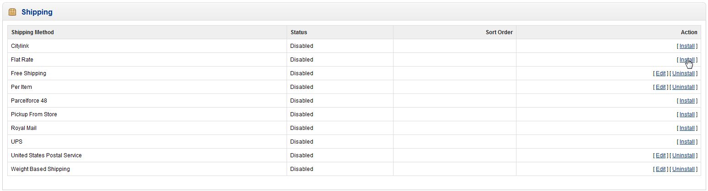Edit United States Postal Service method
The height and width of the screenshot is (191, 708).
660,155
